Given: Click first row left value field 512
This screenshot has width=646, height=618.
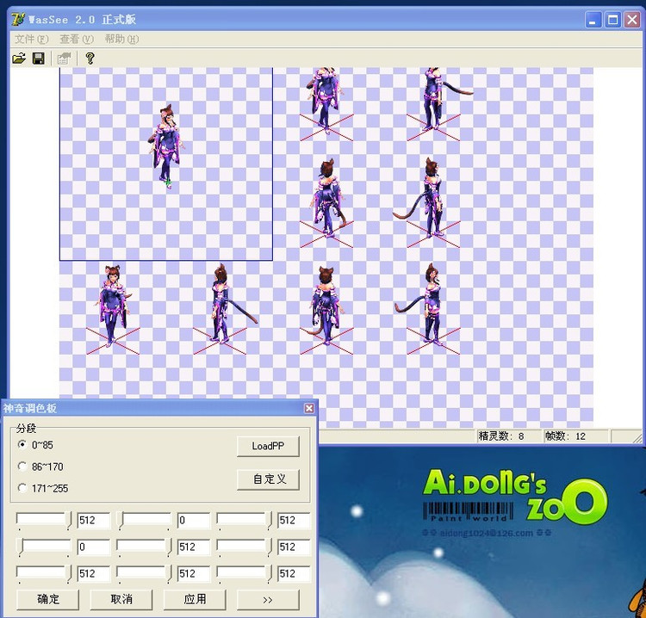Looking at the screenshot, I should click(x=94, y=521).
